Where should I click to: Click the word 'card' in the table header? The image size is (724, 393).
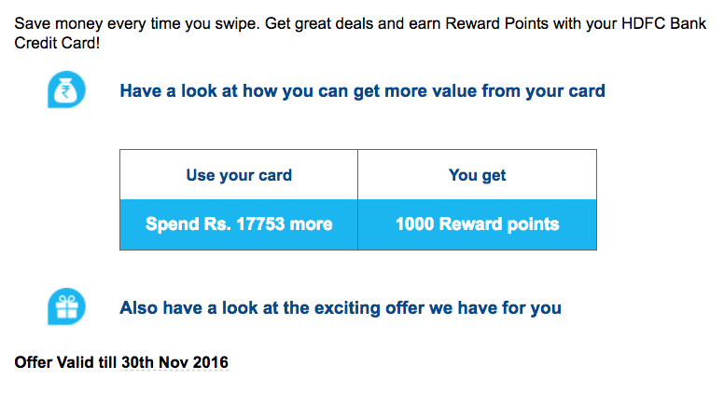[274, 175]
